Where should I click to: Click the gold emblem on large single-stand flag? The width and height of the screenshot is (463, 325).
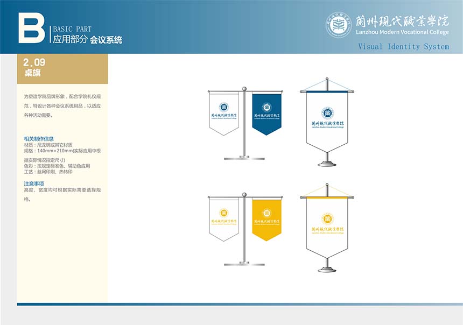(327, 218)
